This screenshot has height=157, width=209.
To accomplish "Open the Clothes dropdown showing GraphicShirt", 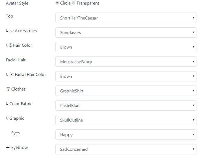I will tap(126, 91).
